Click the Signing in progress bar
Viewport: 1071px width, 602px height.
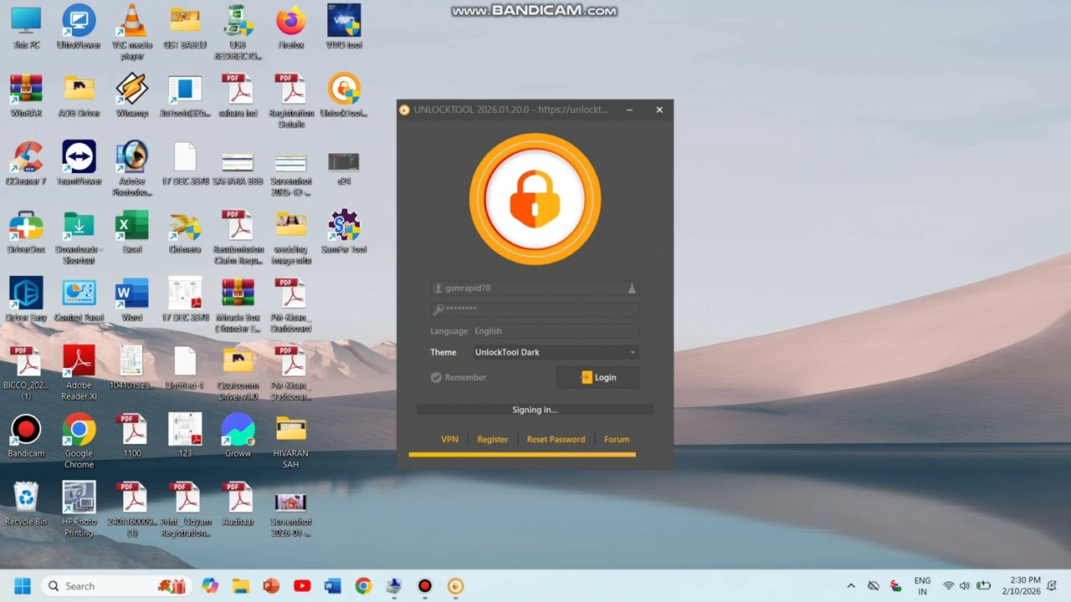point(535,410)
